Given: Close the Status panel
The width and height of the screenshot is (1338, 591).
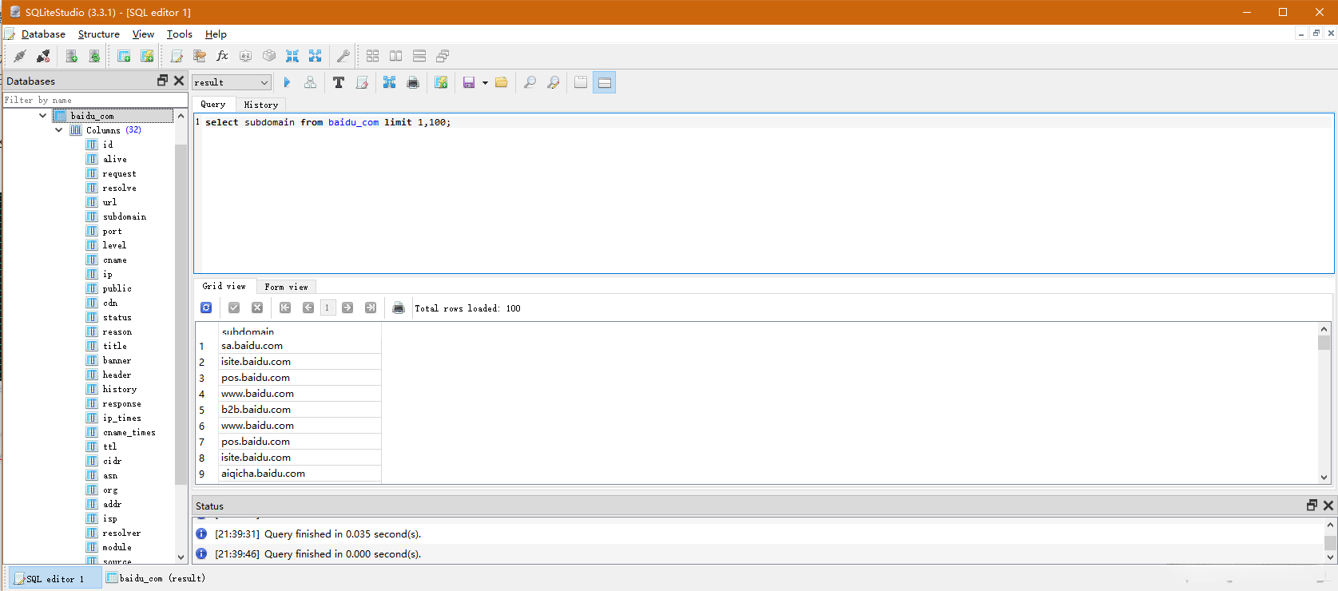Looking at the screenshot, I should (1328, 506).
